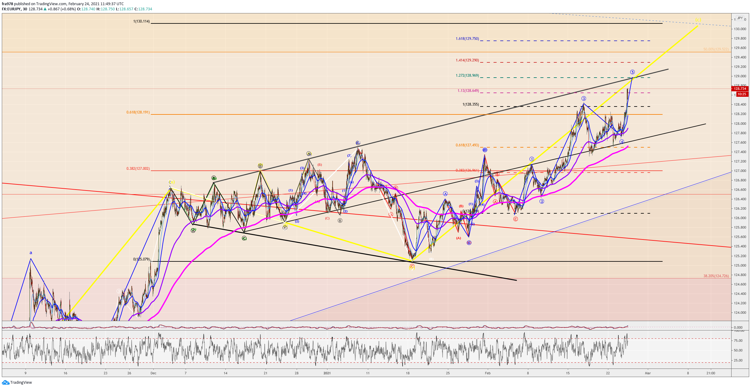Click the 2021 label on the time axis

tap(327, 373)
